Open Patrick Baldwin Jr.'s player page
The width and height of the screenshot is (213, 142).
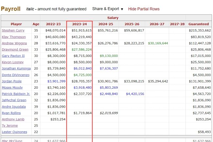(x=16, y=94)
